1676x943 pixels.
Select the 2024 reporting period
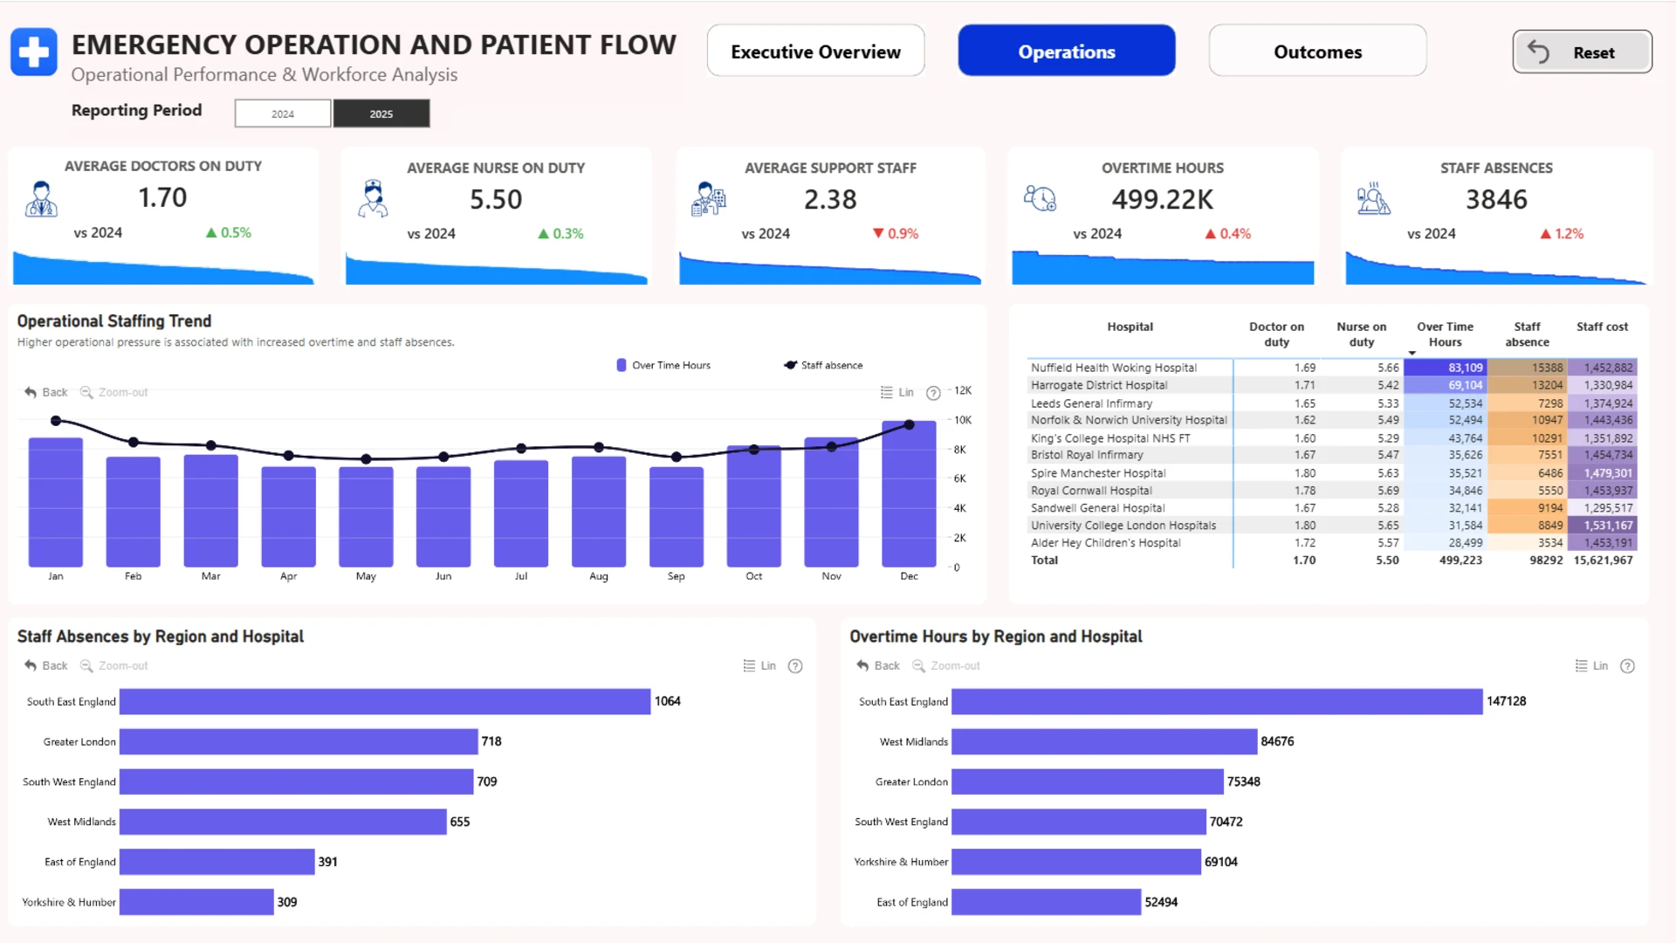click(283, 114)
